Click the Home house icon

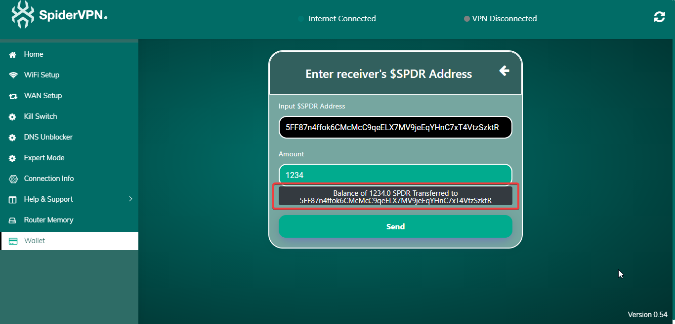tap(13, 55)
